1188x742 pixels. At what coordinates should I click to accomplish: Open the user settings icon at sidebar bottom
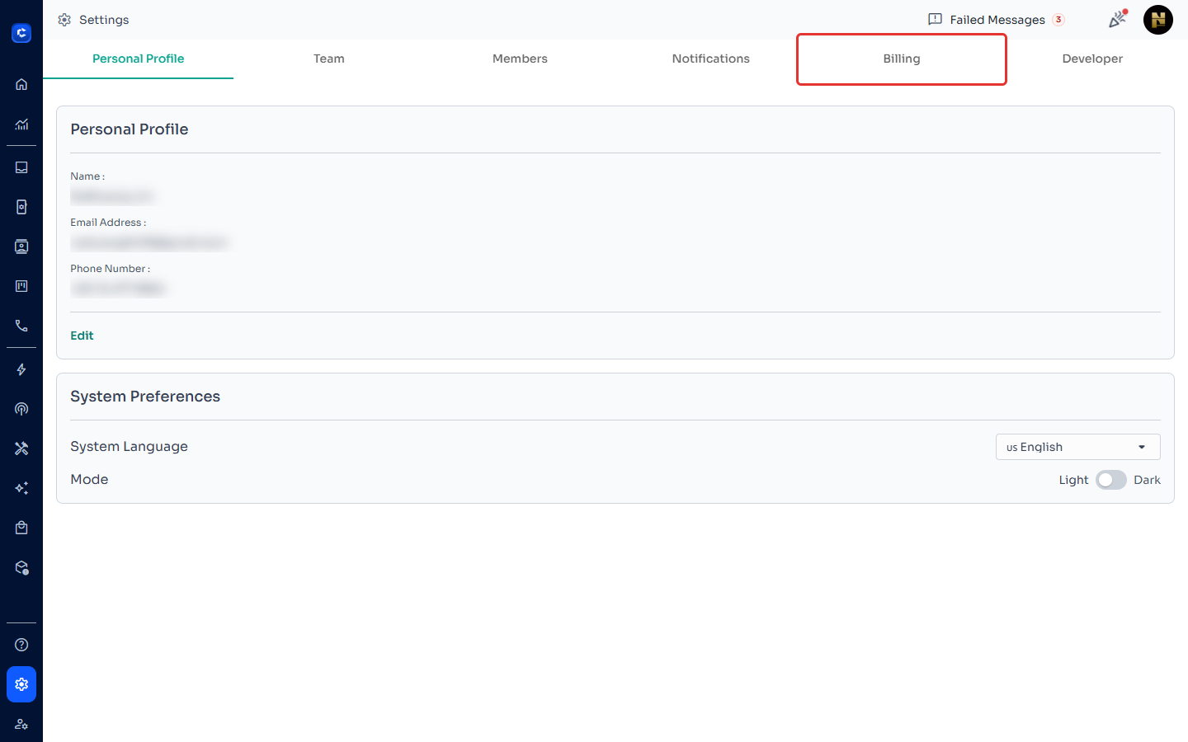21,724
